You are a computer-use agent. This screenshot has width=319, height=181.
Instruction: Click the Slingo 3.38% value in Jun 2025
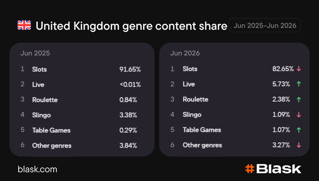[128, 115]
